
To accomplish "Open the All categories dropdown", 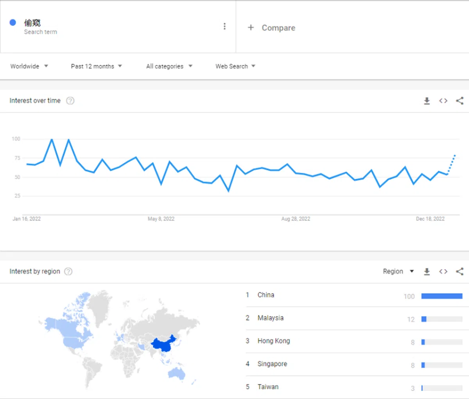I will click(169, 66).
